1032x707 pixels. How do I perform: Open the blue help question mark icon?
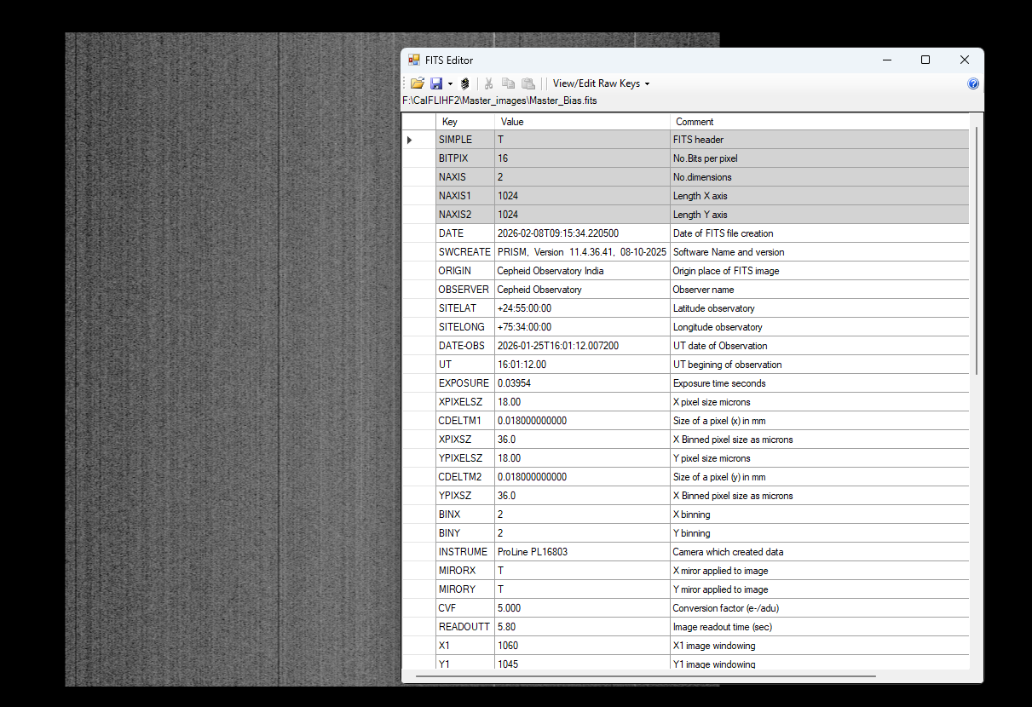(x=973, y=83)
